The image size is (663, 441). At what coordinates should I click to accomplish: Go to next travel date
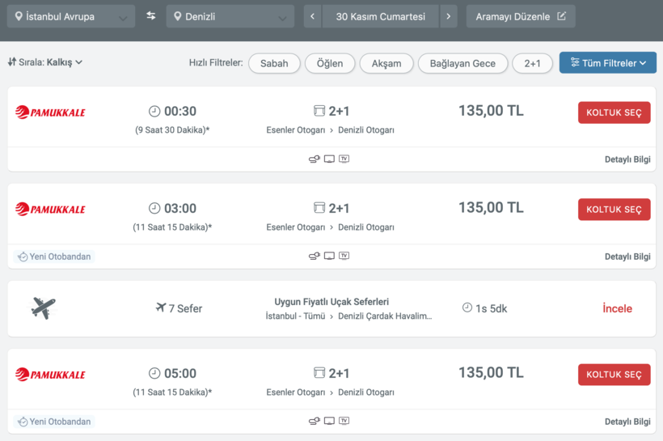click(x=449, y=16)
